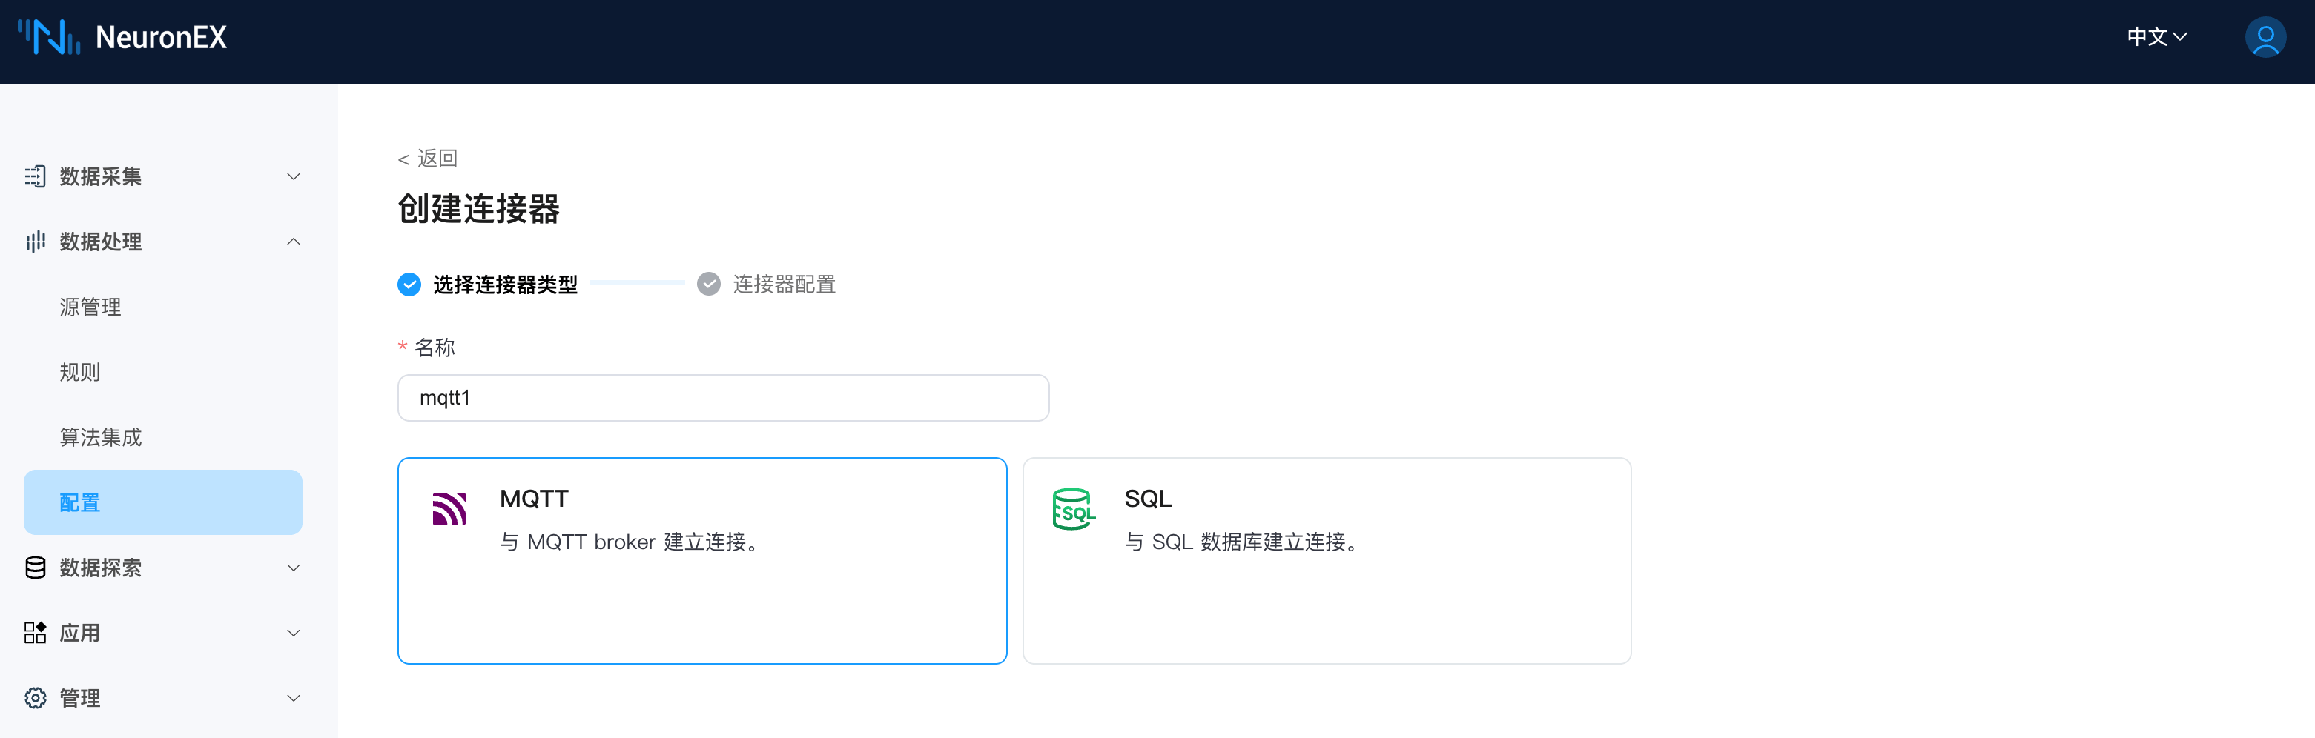Click the green SQL database icon
The width and height of the screenshot is (2315, 738).
[x=1072, y=508]
